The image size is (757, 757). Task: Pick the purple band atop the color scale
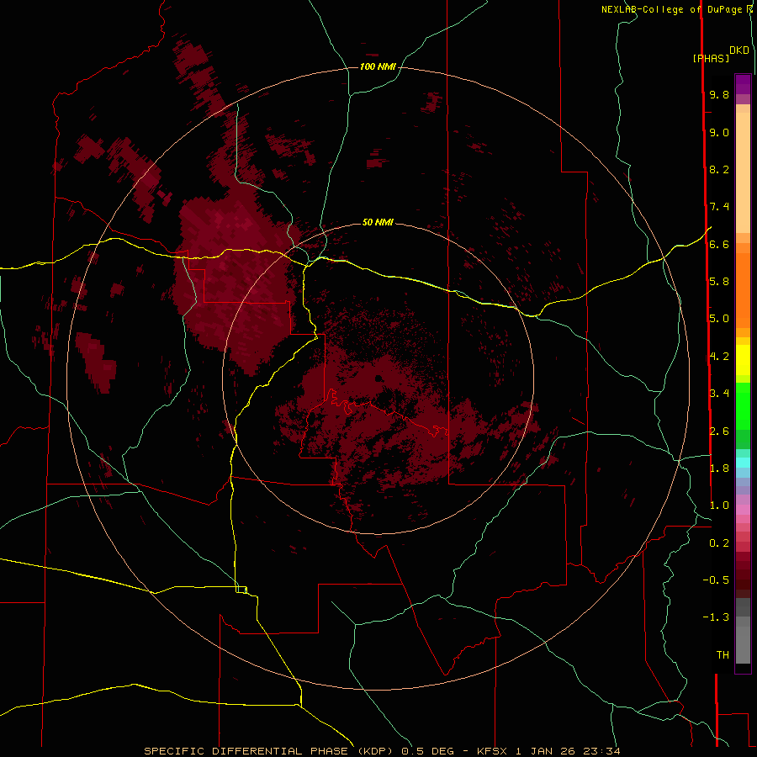(x=743, y=85)
